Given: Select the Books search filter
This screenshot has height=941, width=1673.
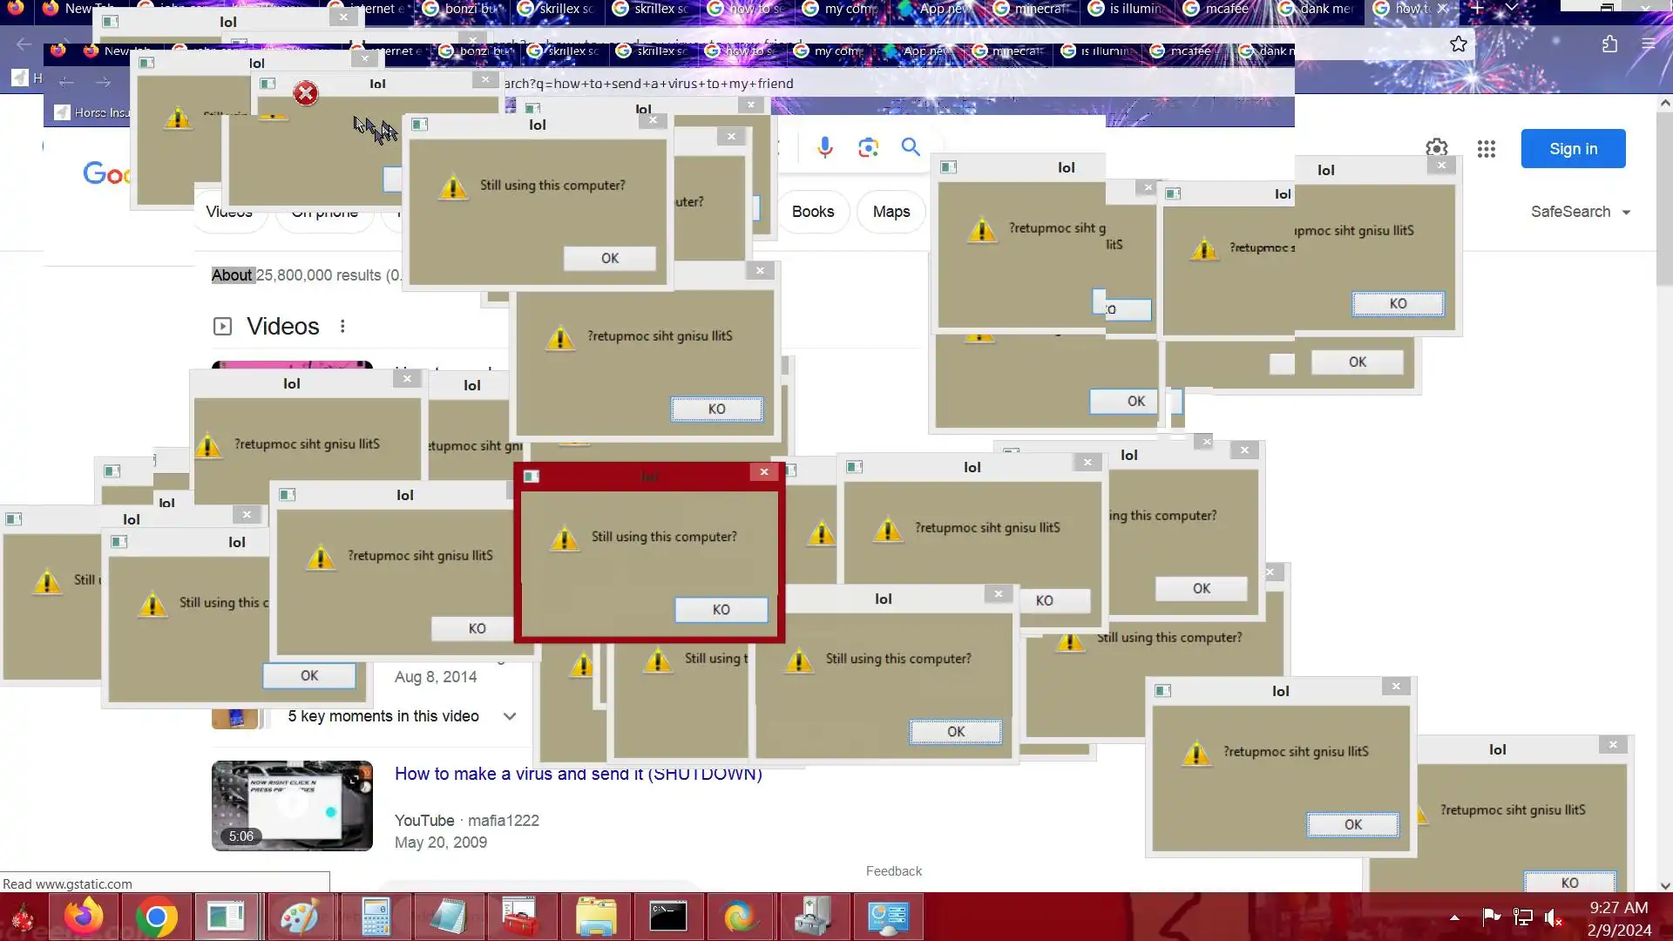Looking at the screenshot, I should (x=812, y=212).
